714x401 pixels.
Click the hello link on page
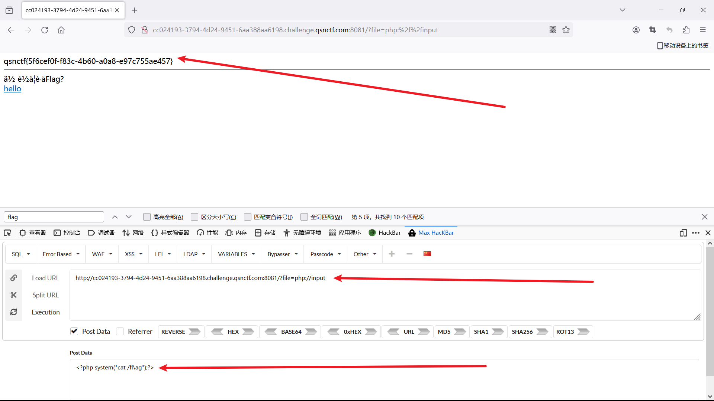[x=12, y=89]
